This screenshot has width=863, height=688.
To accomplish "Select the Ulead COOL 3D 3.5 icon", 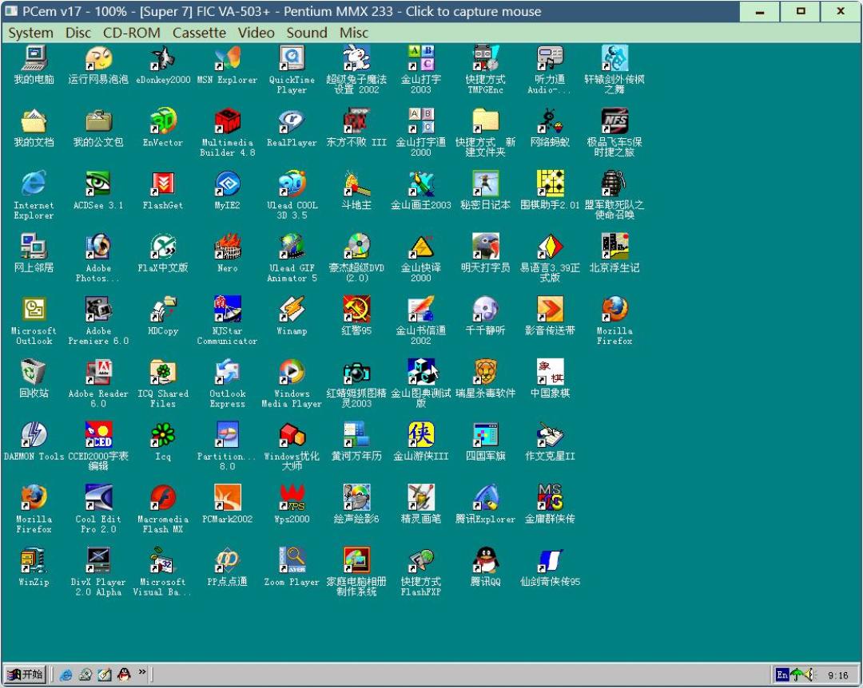I will (x=292, y=196).
